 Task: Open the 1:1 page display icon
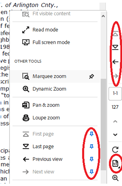[115, 164]
